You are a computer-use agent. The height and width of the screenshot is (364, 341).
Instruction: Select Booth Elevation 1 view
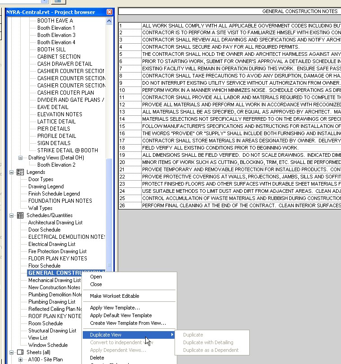pos(56,28)
